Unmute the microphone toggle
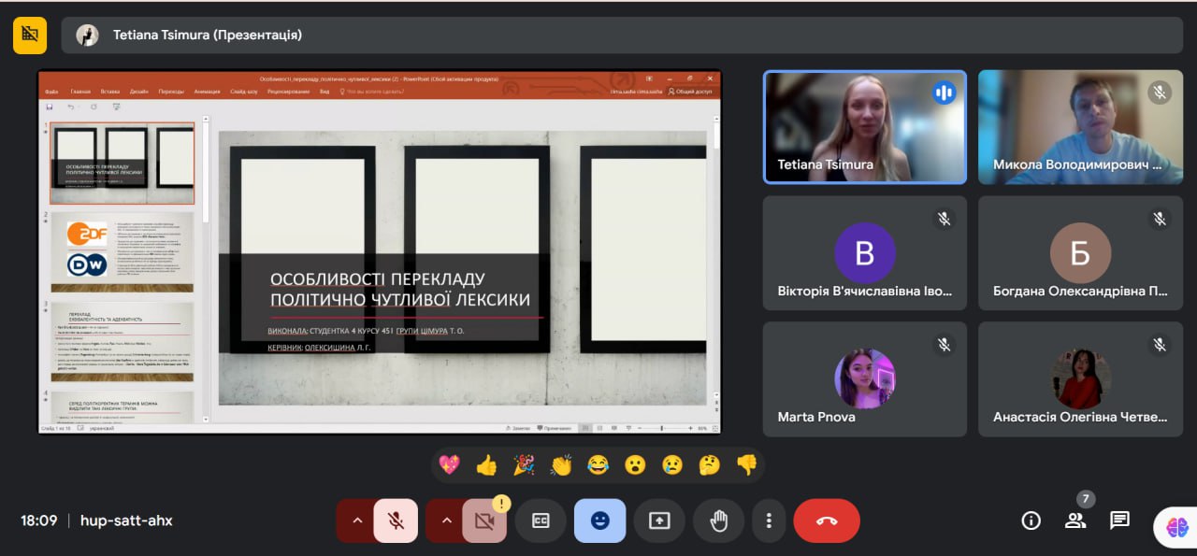Screen dimensions: 1197x556 point(396,520)
